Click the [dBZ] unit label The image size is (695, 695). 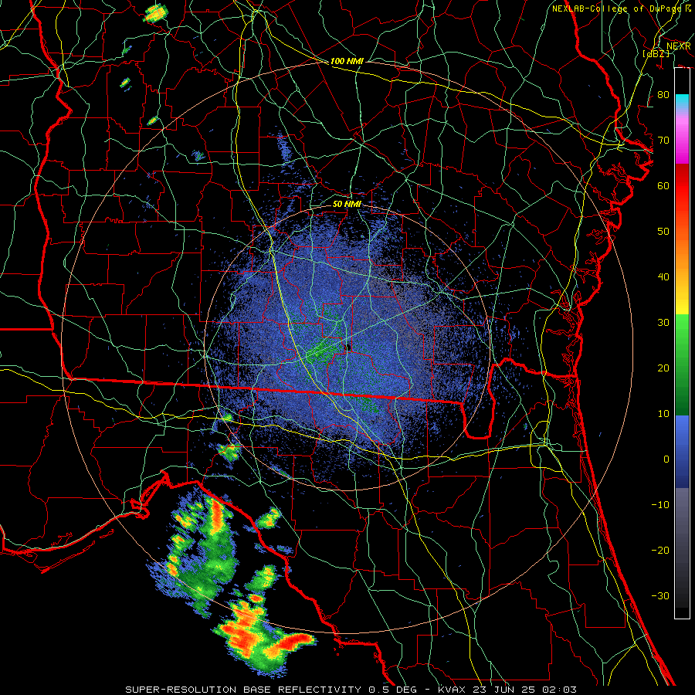pos(656,53)
